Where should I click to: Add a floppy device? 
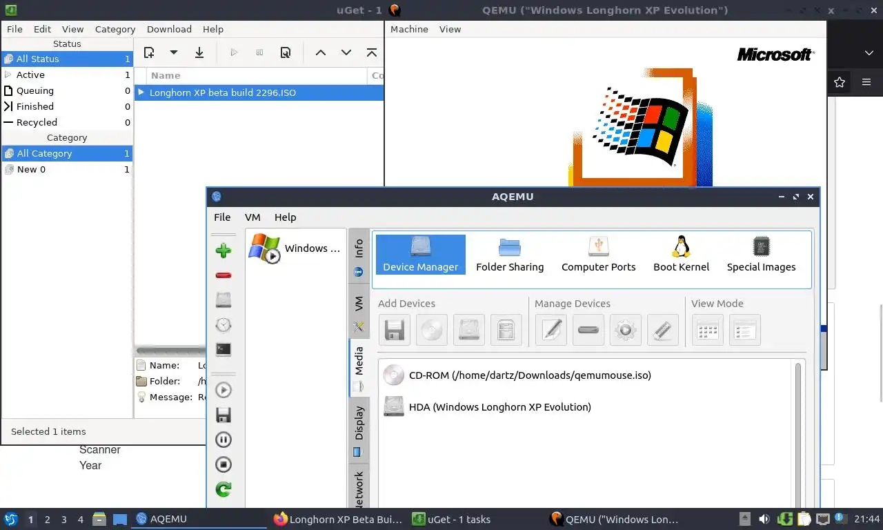tap(395, 330)
